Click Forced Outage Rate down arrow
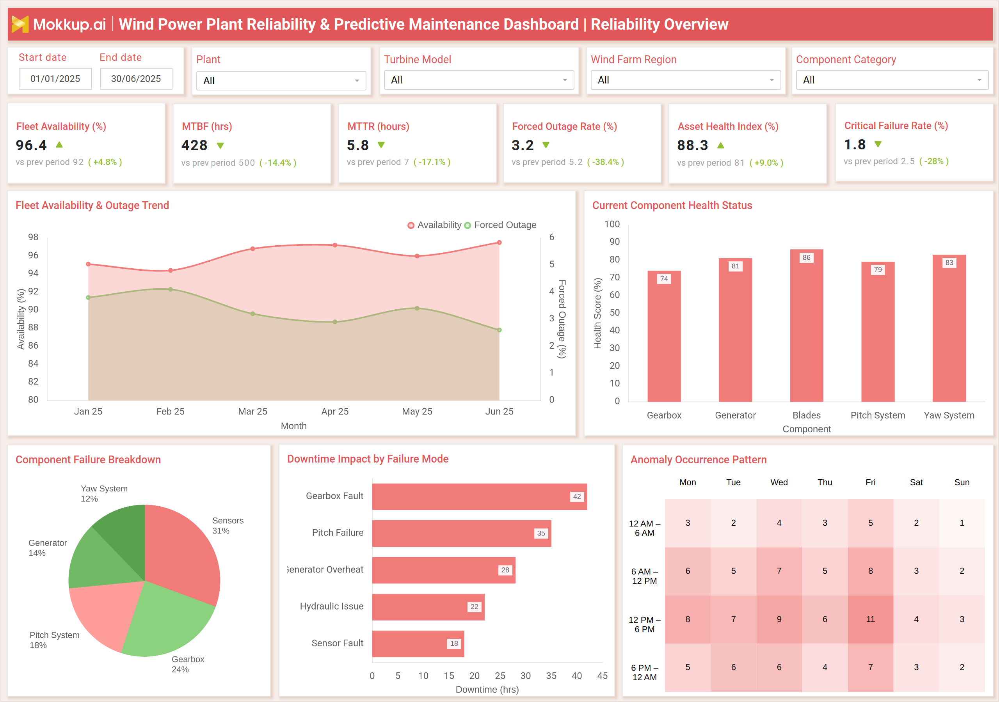The image size is (999, 702). [x=546, y=145]
